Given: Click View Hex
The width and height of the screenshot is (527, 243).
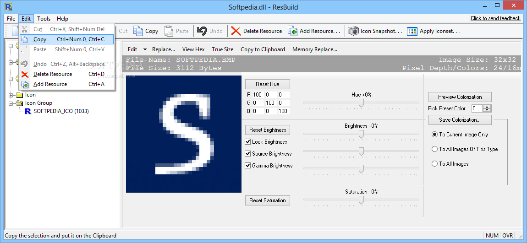Looking at the screenshot, I should point(193,49).
